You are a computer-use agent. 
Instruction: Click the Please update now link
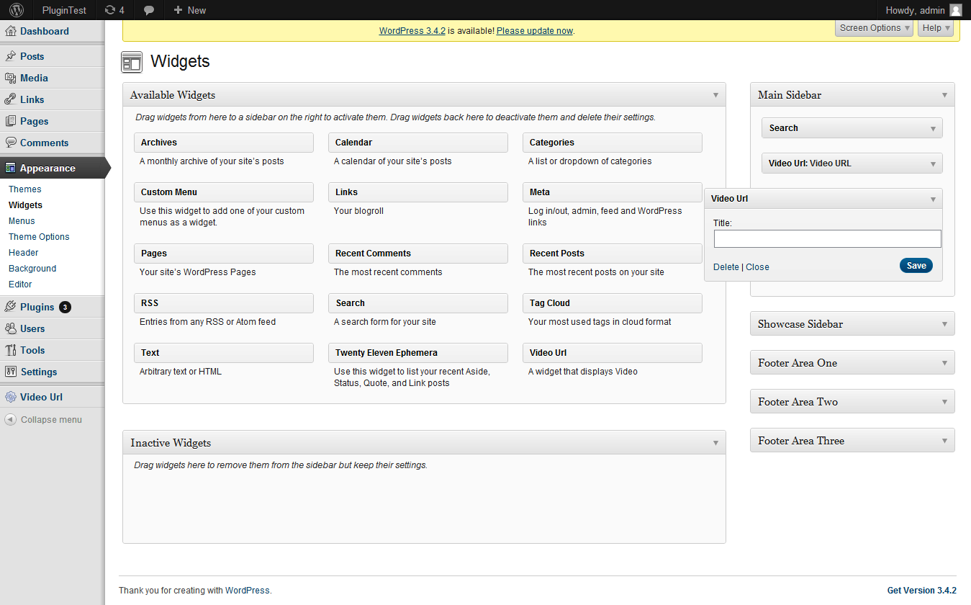click(x=535, y=31)
